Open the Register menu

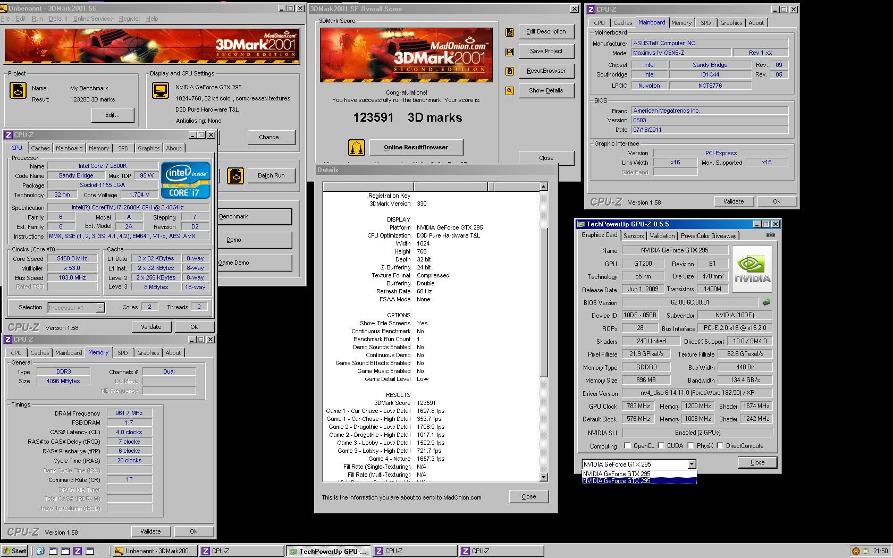click(129, 19)
